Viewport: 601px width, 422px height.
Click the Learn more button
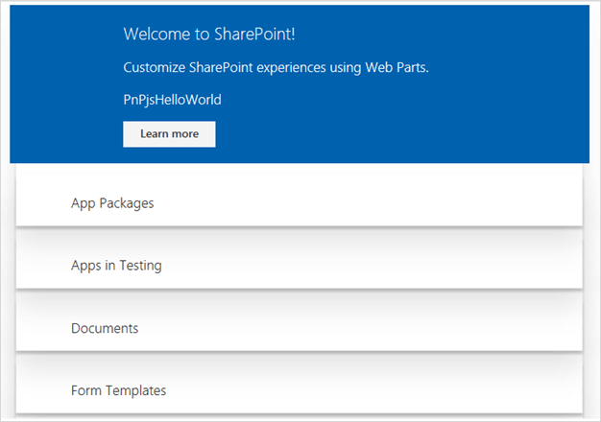[169, 134]
